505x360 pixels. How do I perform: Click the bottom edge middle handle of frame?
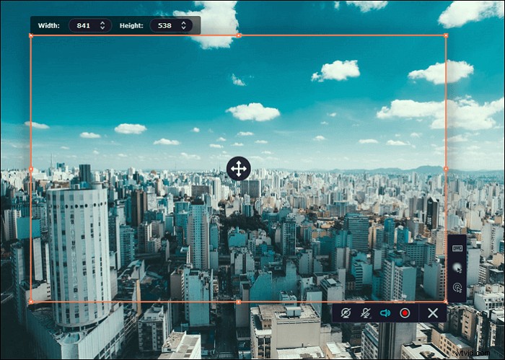click(239, 302)
